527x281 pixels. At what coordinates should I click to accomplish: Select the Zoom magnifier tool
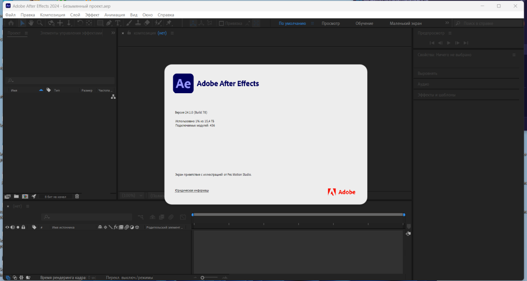[40, 23]
